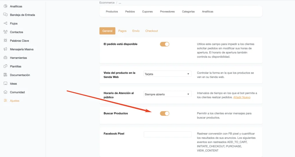Disable the El pedido está disponible toggle

164,44
